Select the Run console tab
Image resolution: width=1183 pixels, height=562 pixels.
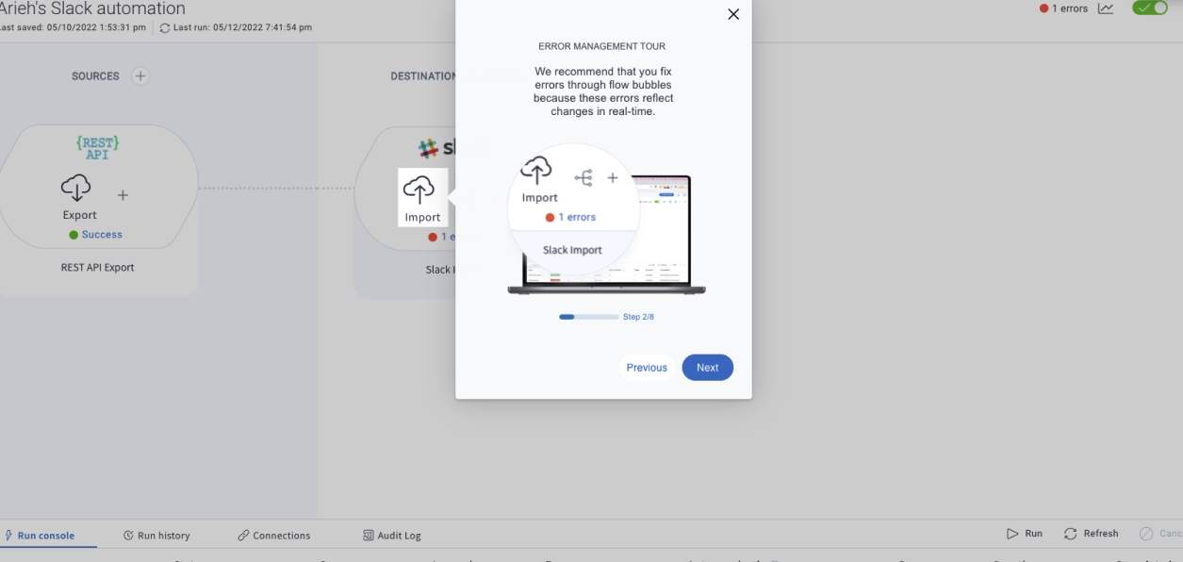(40, 536)
